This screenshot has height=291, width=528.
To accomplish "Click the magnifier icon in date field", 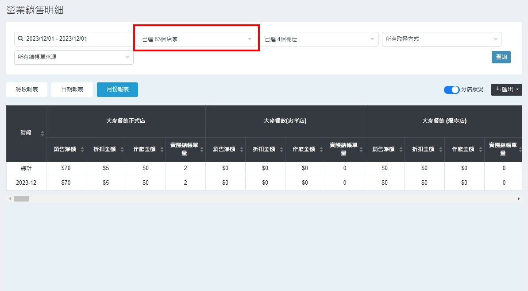I will (x=20, y=39).
